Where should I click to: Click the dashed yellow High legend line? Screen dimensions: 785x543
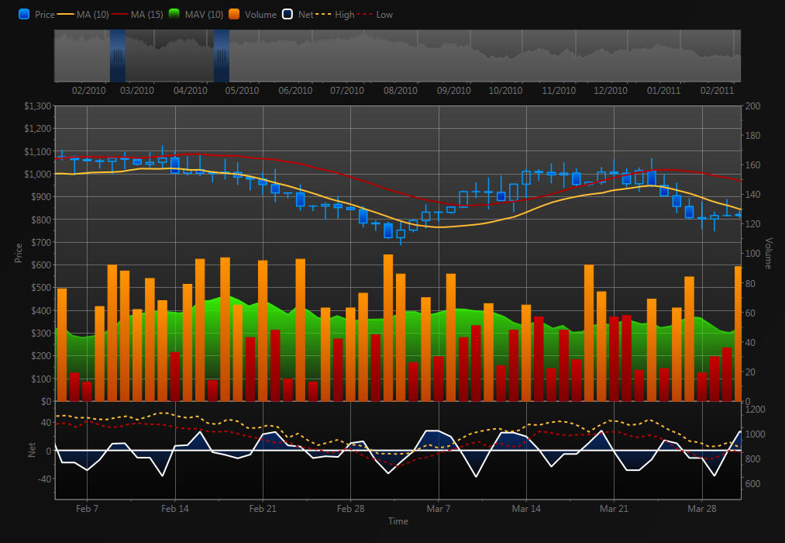click(x=324, y=15)
